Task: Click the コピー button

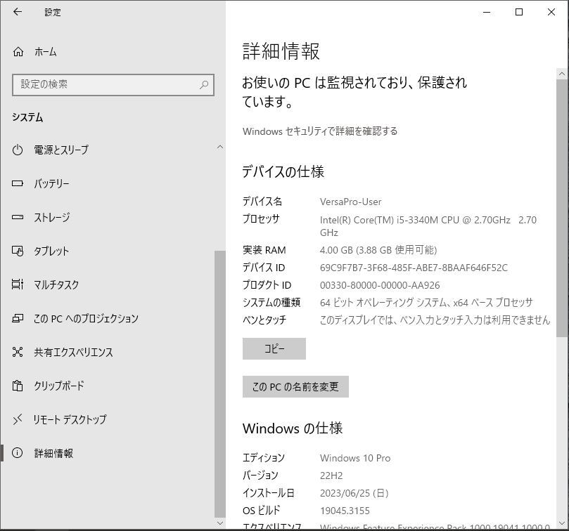Action: tap(274, 348)
